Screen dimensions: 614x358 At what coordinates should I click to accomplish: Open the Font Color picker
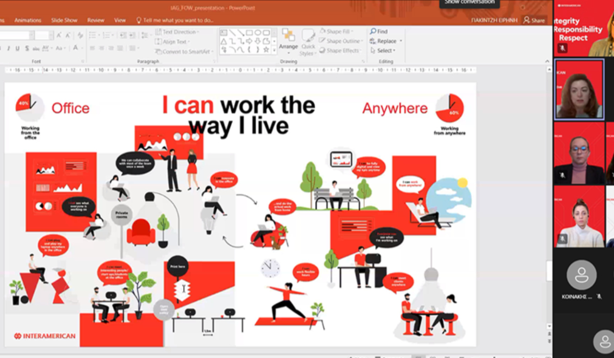pos(75,48)
